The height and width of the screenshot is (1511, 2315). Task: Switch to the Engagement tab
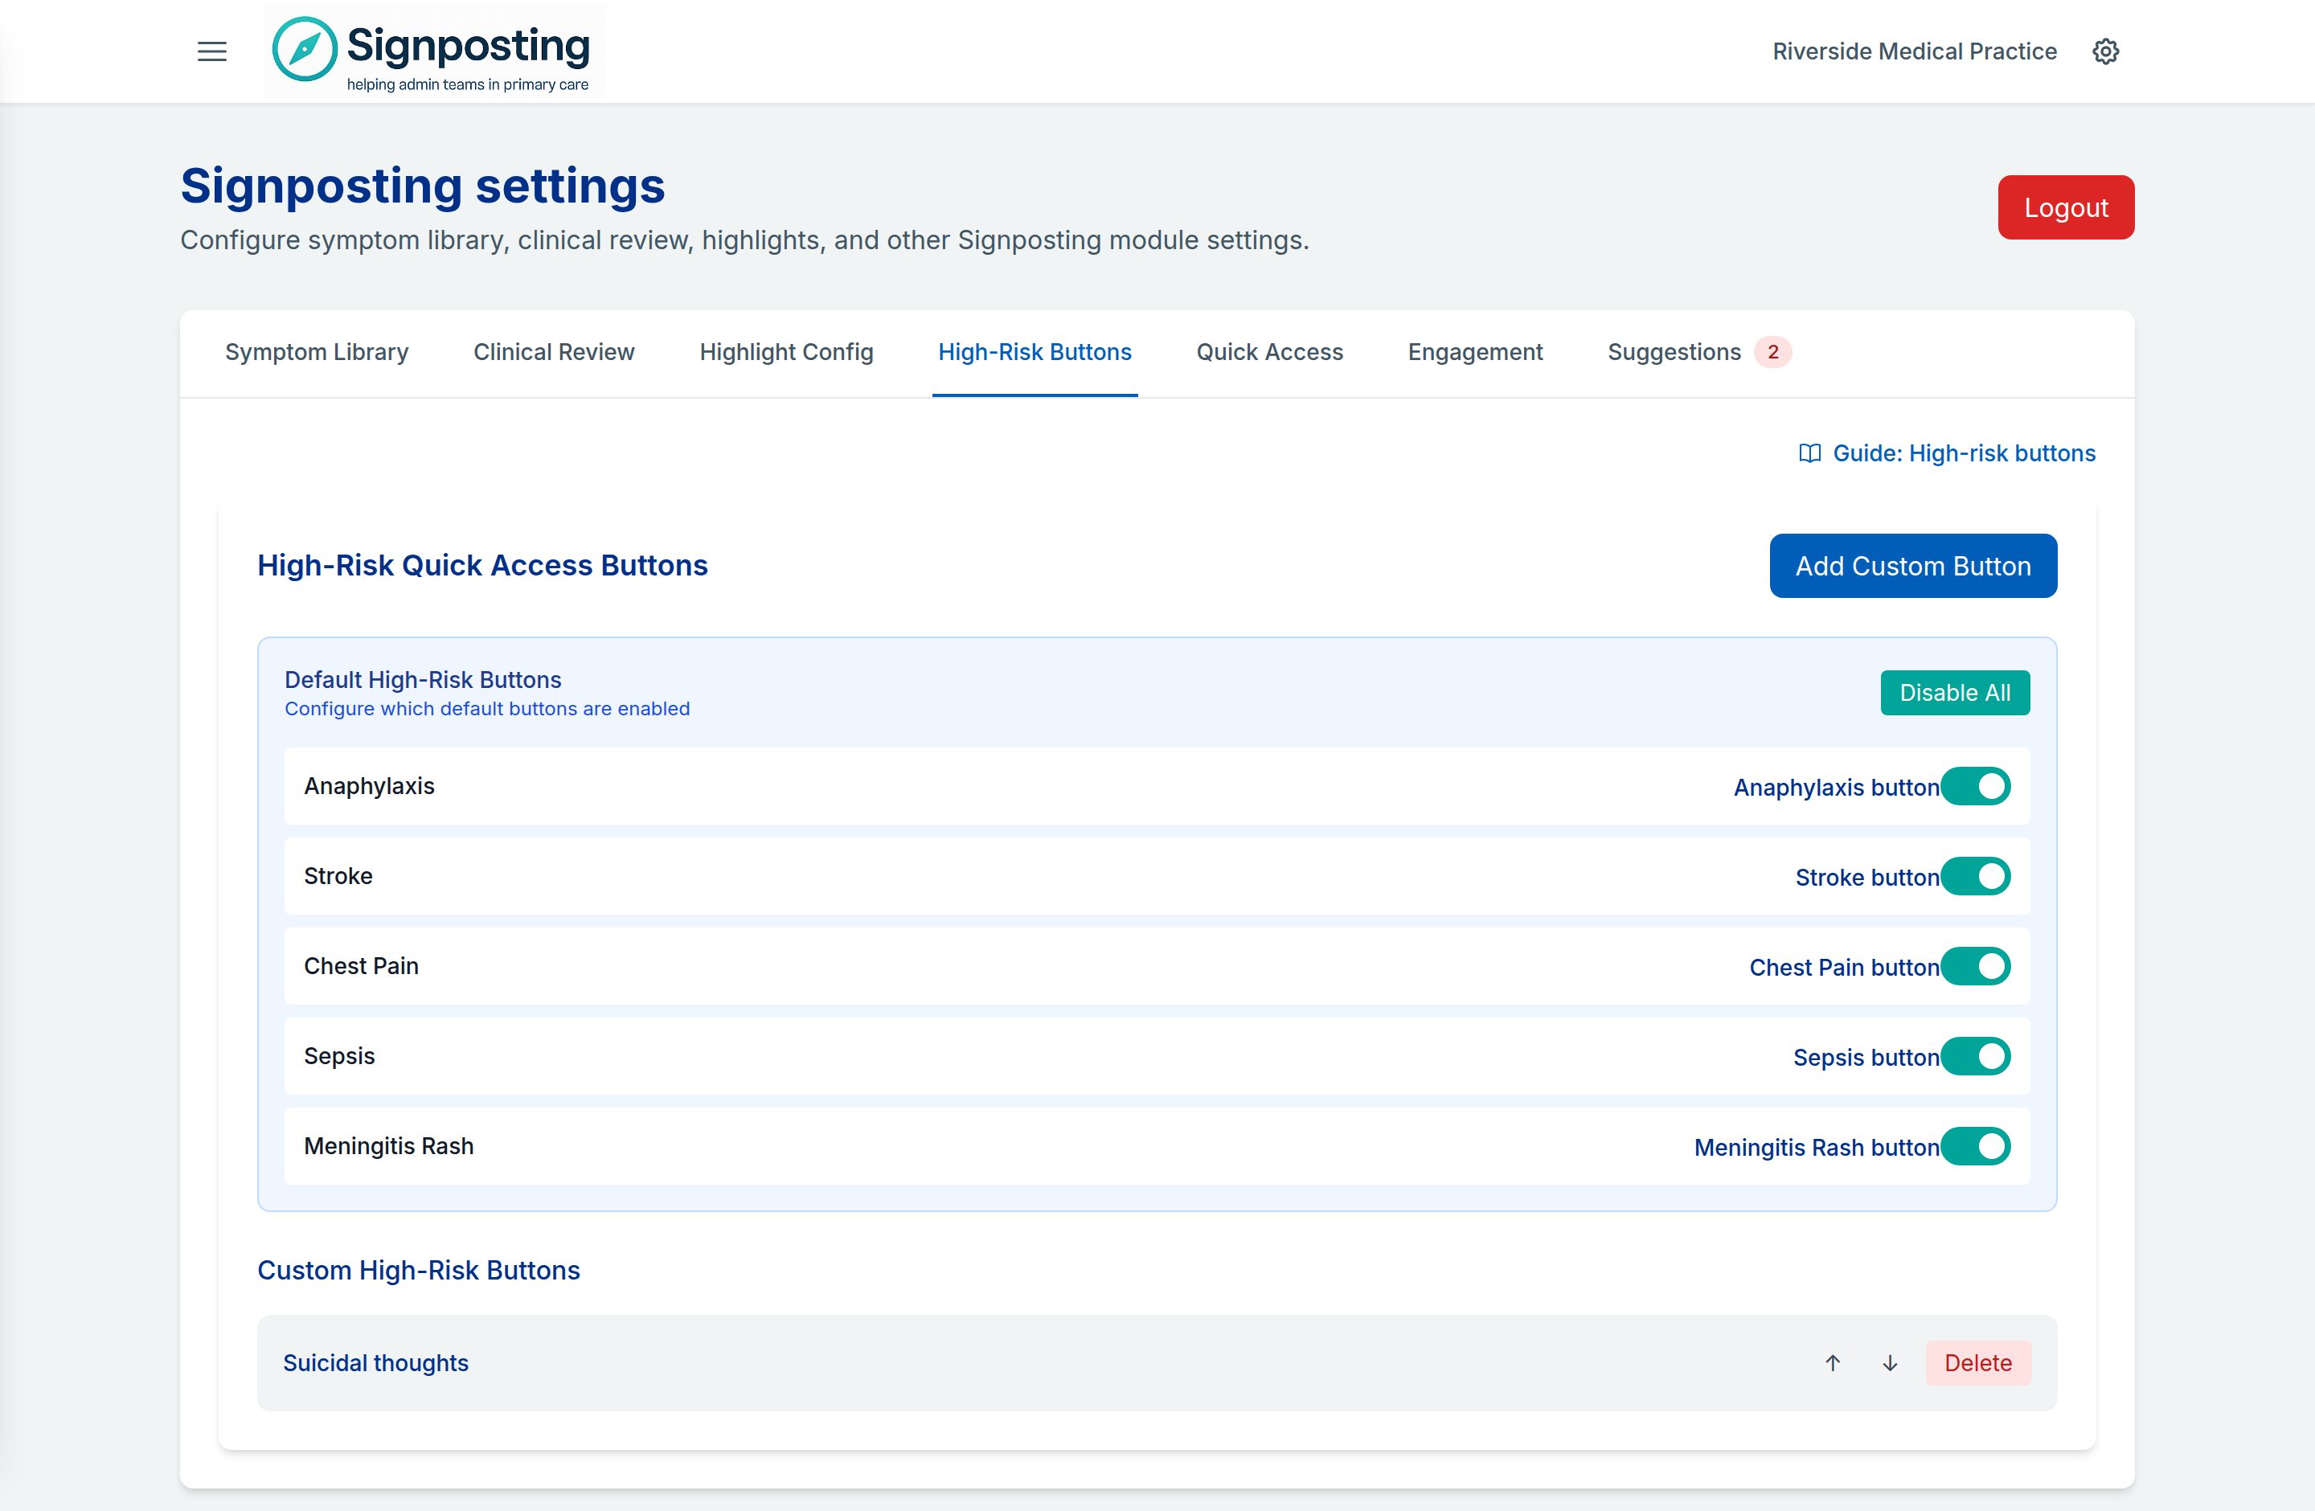[1476, 352]
